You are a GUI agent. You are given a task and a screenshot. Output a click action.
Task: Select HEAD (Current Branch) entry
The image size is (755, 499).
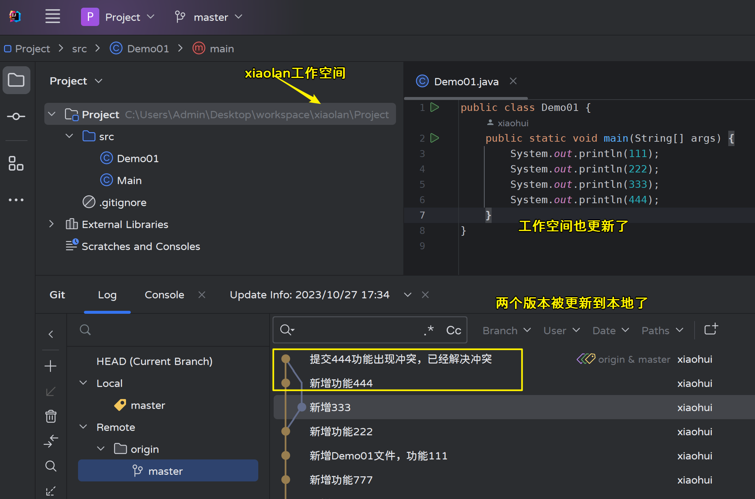coord(154,361)
